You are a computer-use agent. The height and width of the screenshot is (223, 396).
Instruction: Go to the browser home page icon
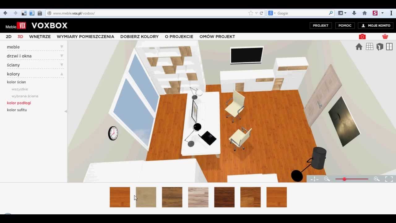pos(364,13)
